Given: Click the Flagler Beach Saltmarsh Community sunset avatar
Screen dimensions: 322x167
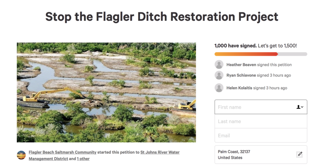Looking at the screenshot, I should pos(21,155).
